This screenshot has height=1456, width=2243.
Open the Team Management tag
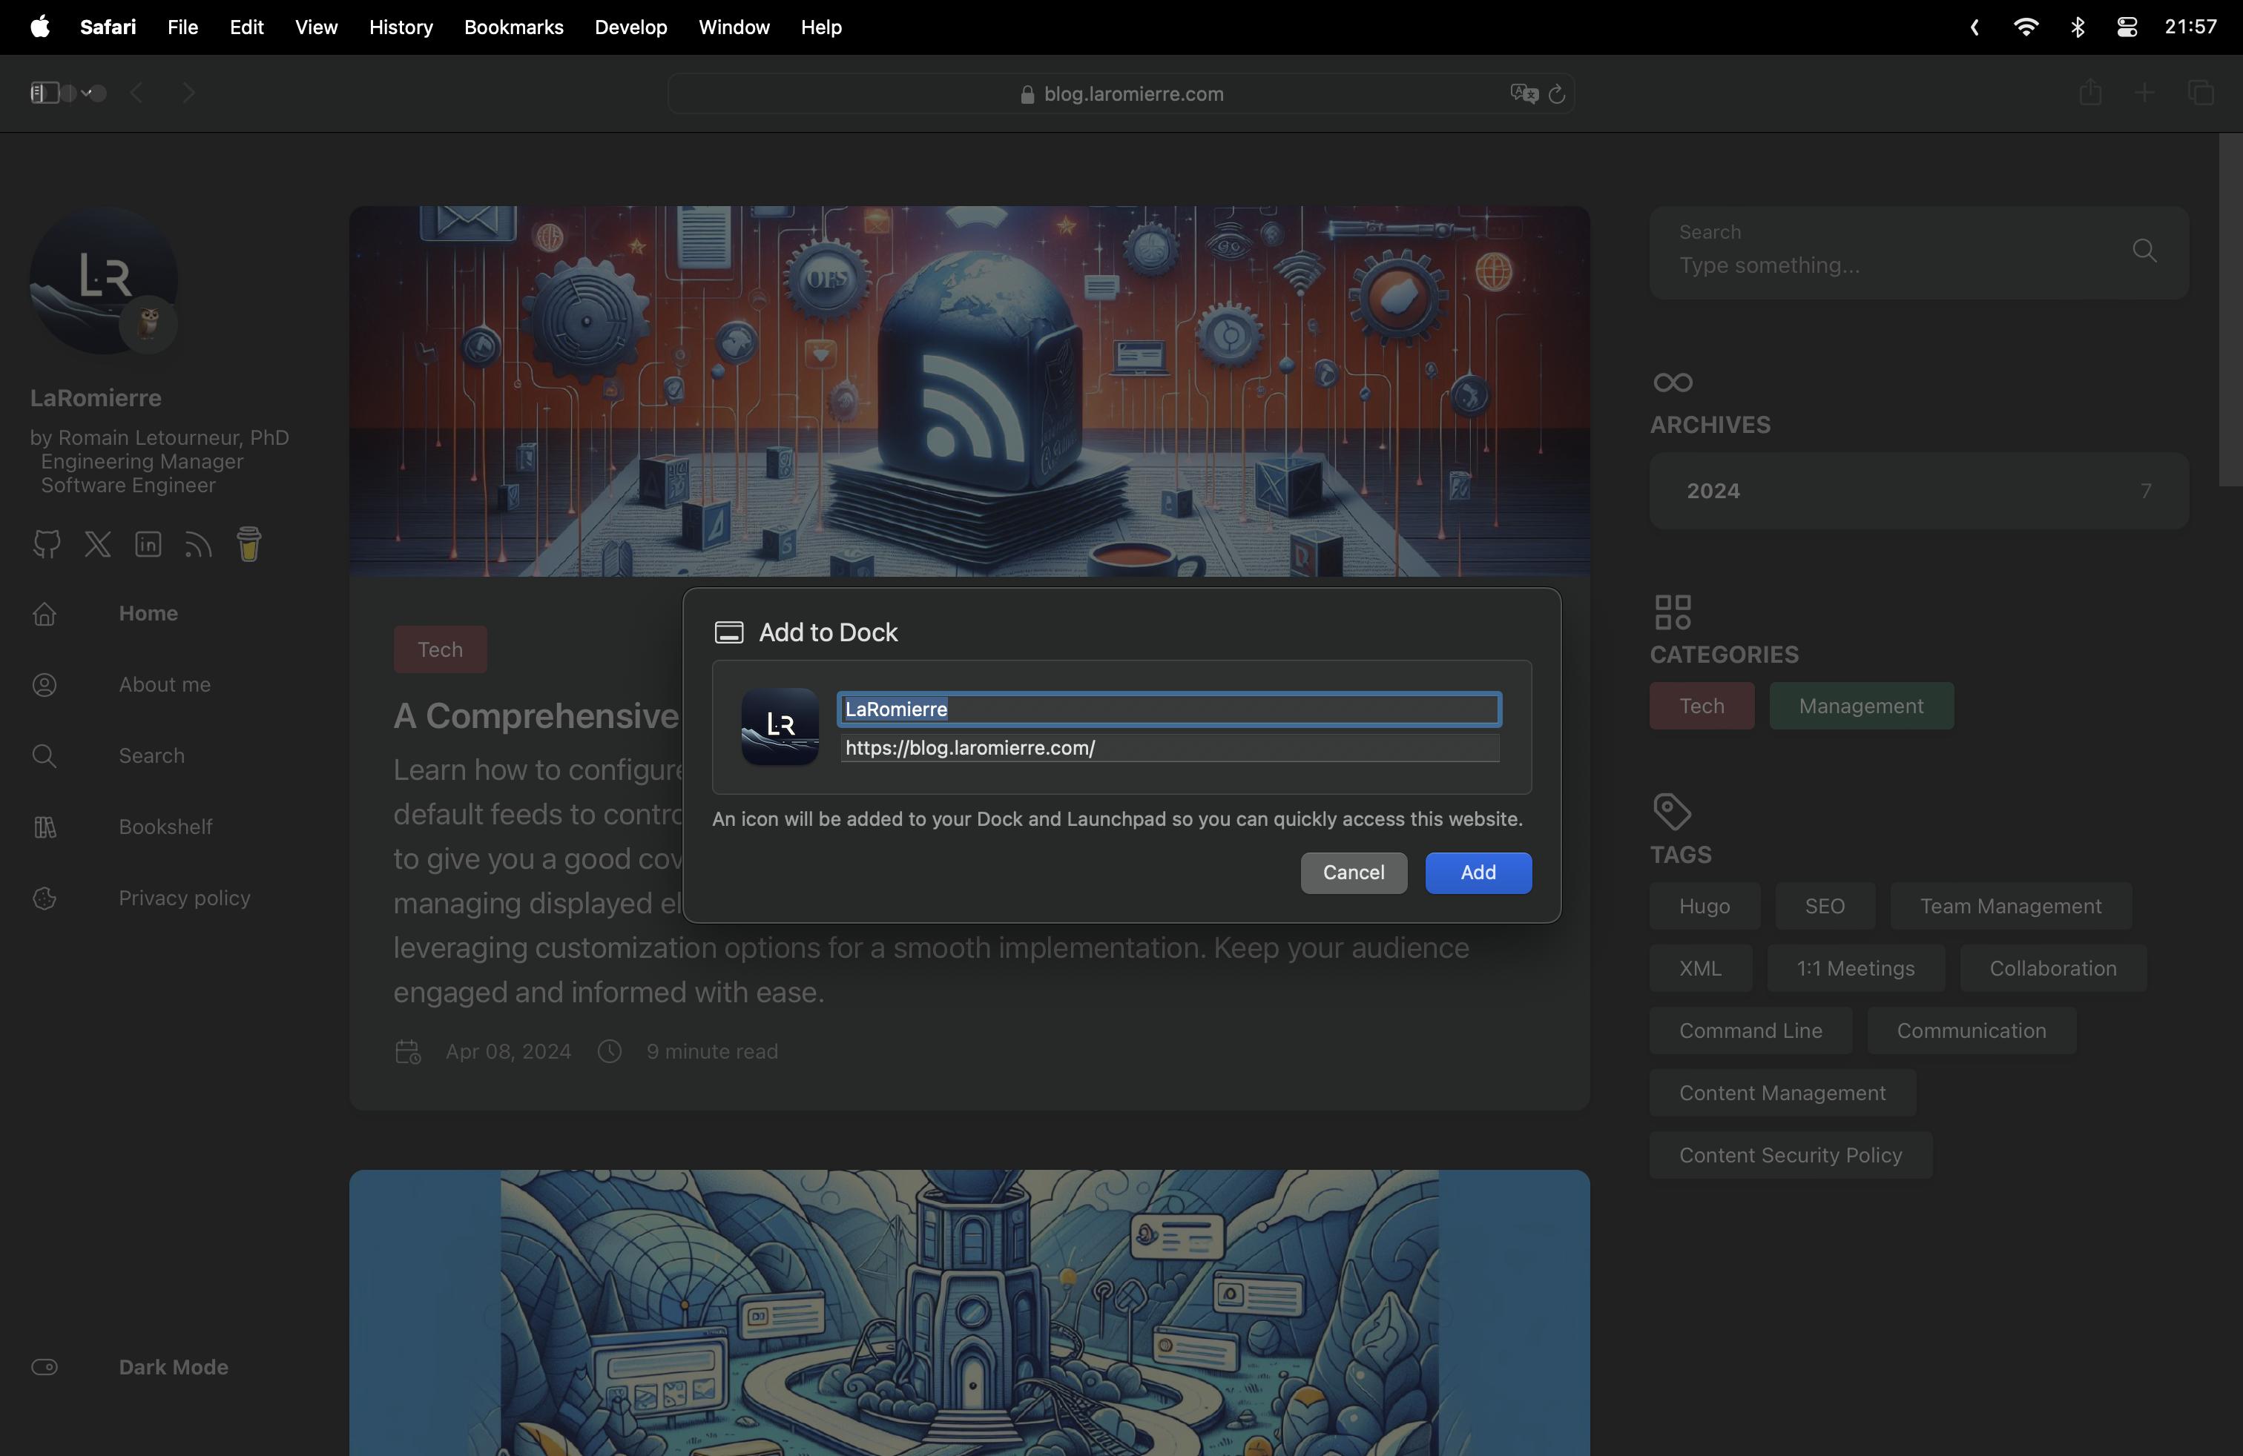[x=2010, y=906]
